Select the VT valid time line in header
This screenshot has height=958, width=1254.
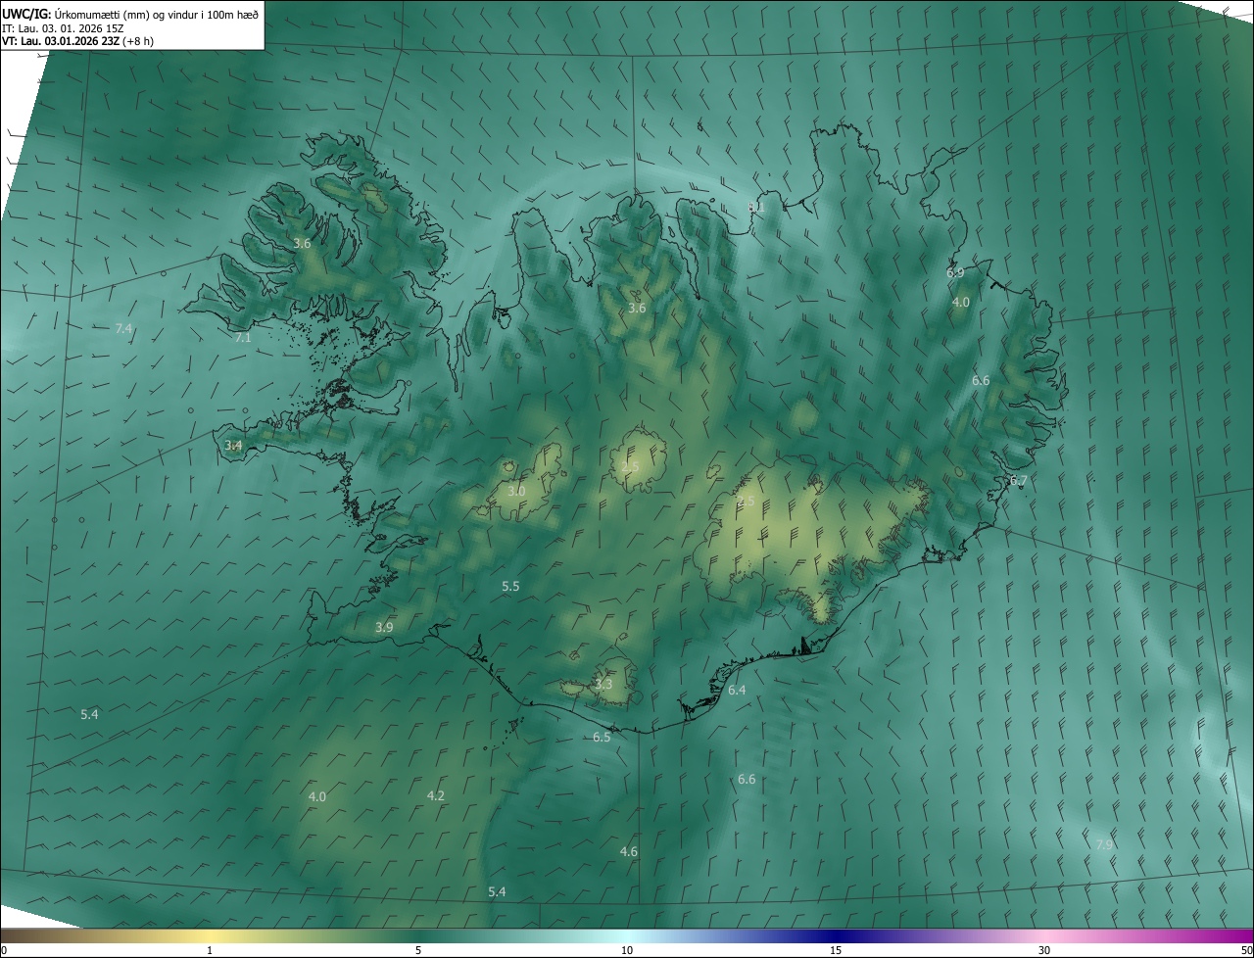tap(77, 41)
